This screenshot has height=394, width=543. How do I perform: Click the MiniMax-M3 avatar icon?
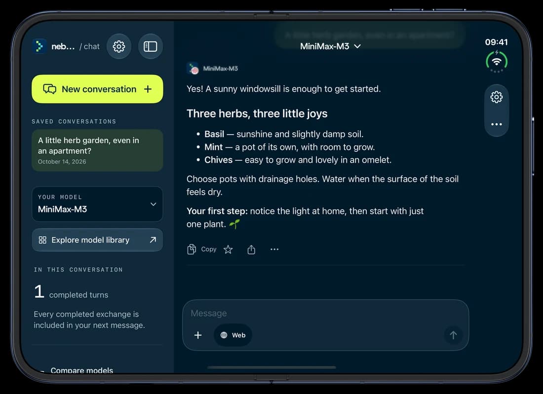point(193,69)
